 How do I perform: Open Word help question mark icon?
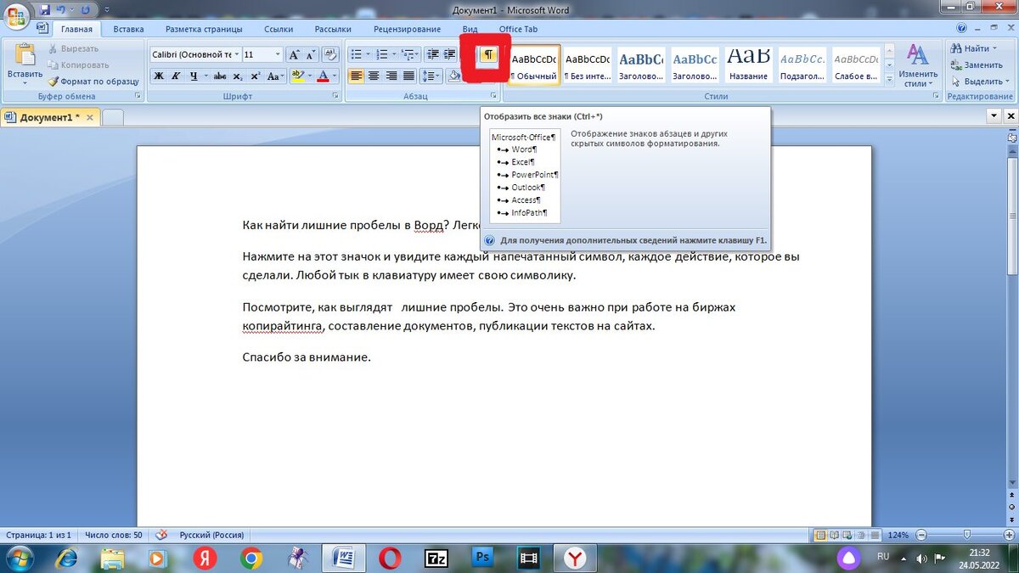tap(960, 28)
